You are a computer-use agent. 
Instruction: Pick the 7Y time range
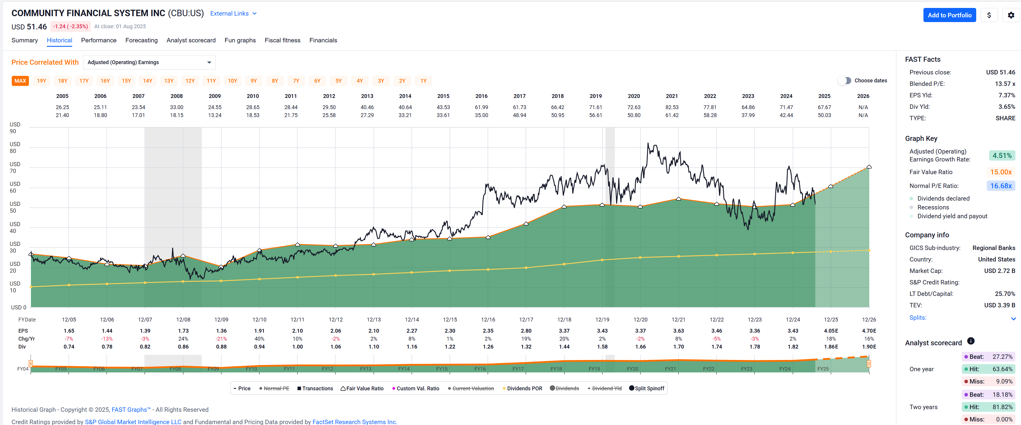[x=296, y=81]
